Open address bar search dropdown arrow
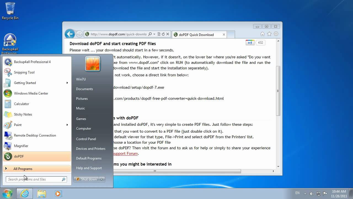 point(154,34)
